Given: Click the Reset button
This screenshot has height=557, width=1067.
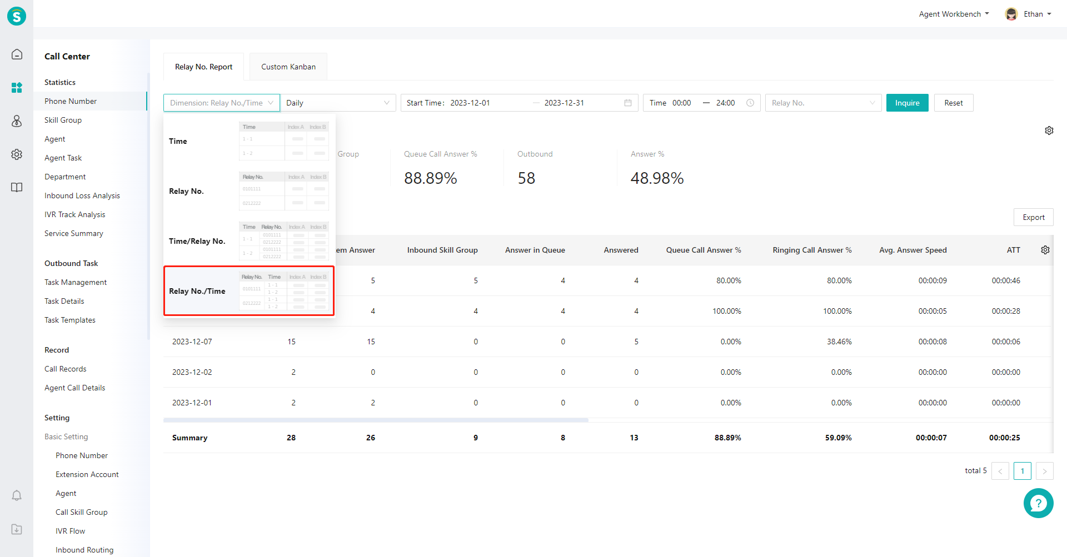Looking at the screenshot, I should [954, 103].
